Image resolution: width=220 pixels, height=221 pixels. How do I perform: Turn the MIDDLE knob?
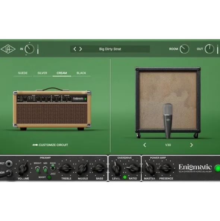click(x=83, y=168)
